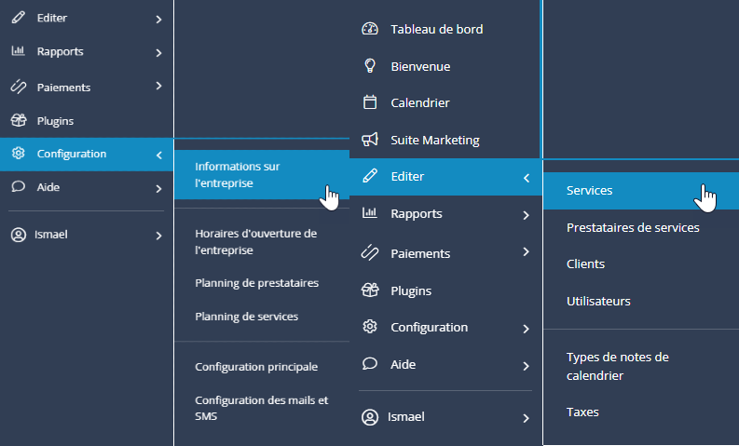This screenshot has height=446, width=739.
Task: Click Ismael name in the menu with Tableau de bord
Action: [x=405, y=417]
